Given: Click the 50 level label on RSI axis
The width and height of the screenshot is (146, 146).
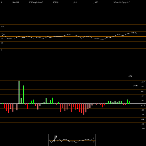Looking at the screenshot, I should coord(2,38).
